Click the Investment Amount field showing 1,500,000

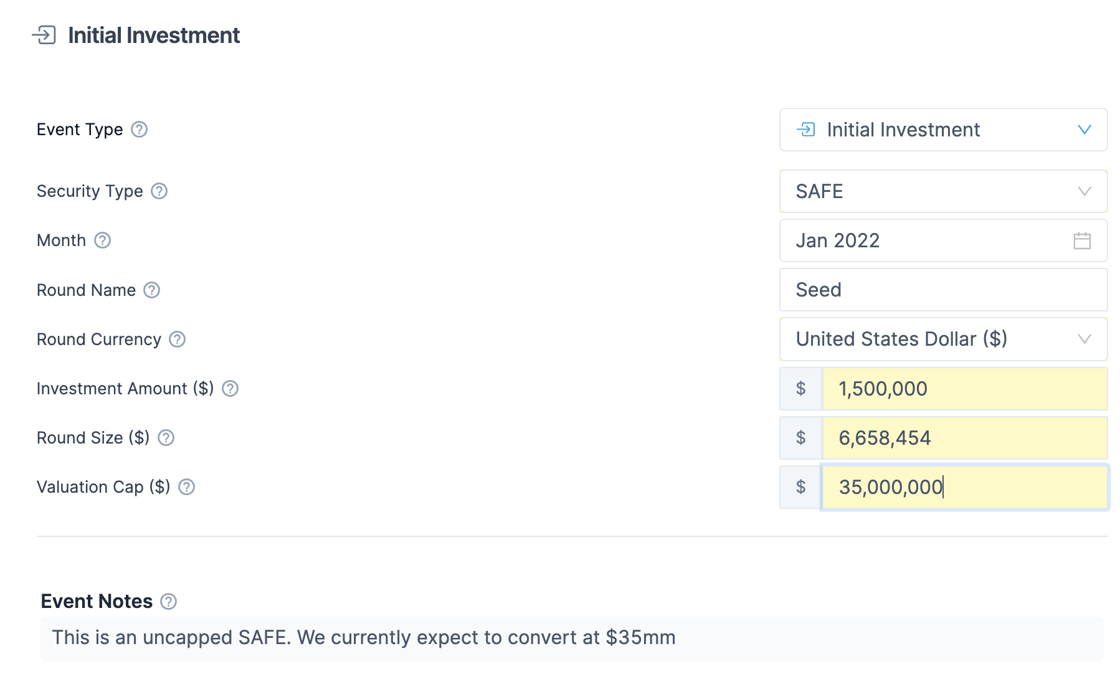point(964,389)
